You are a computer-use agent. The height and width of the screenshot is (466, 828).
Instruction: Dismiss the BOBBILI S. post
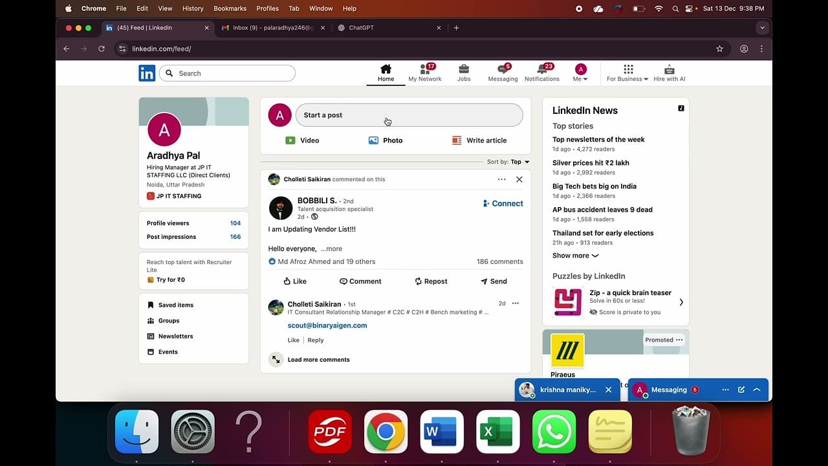519,179
